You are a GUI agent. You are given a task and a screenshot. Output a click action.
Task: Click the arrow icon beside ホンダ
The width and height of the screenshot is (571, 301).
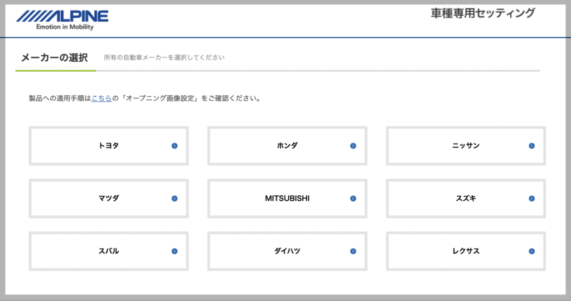[x=353, y=146]
